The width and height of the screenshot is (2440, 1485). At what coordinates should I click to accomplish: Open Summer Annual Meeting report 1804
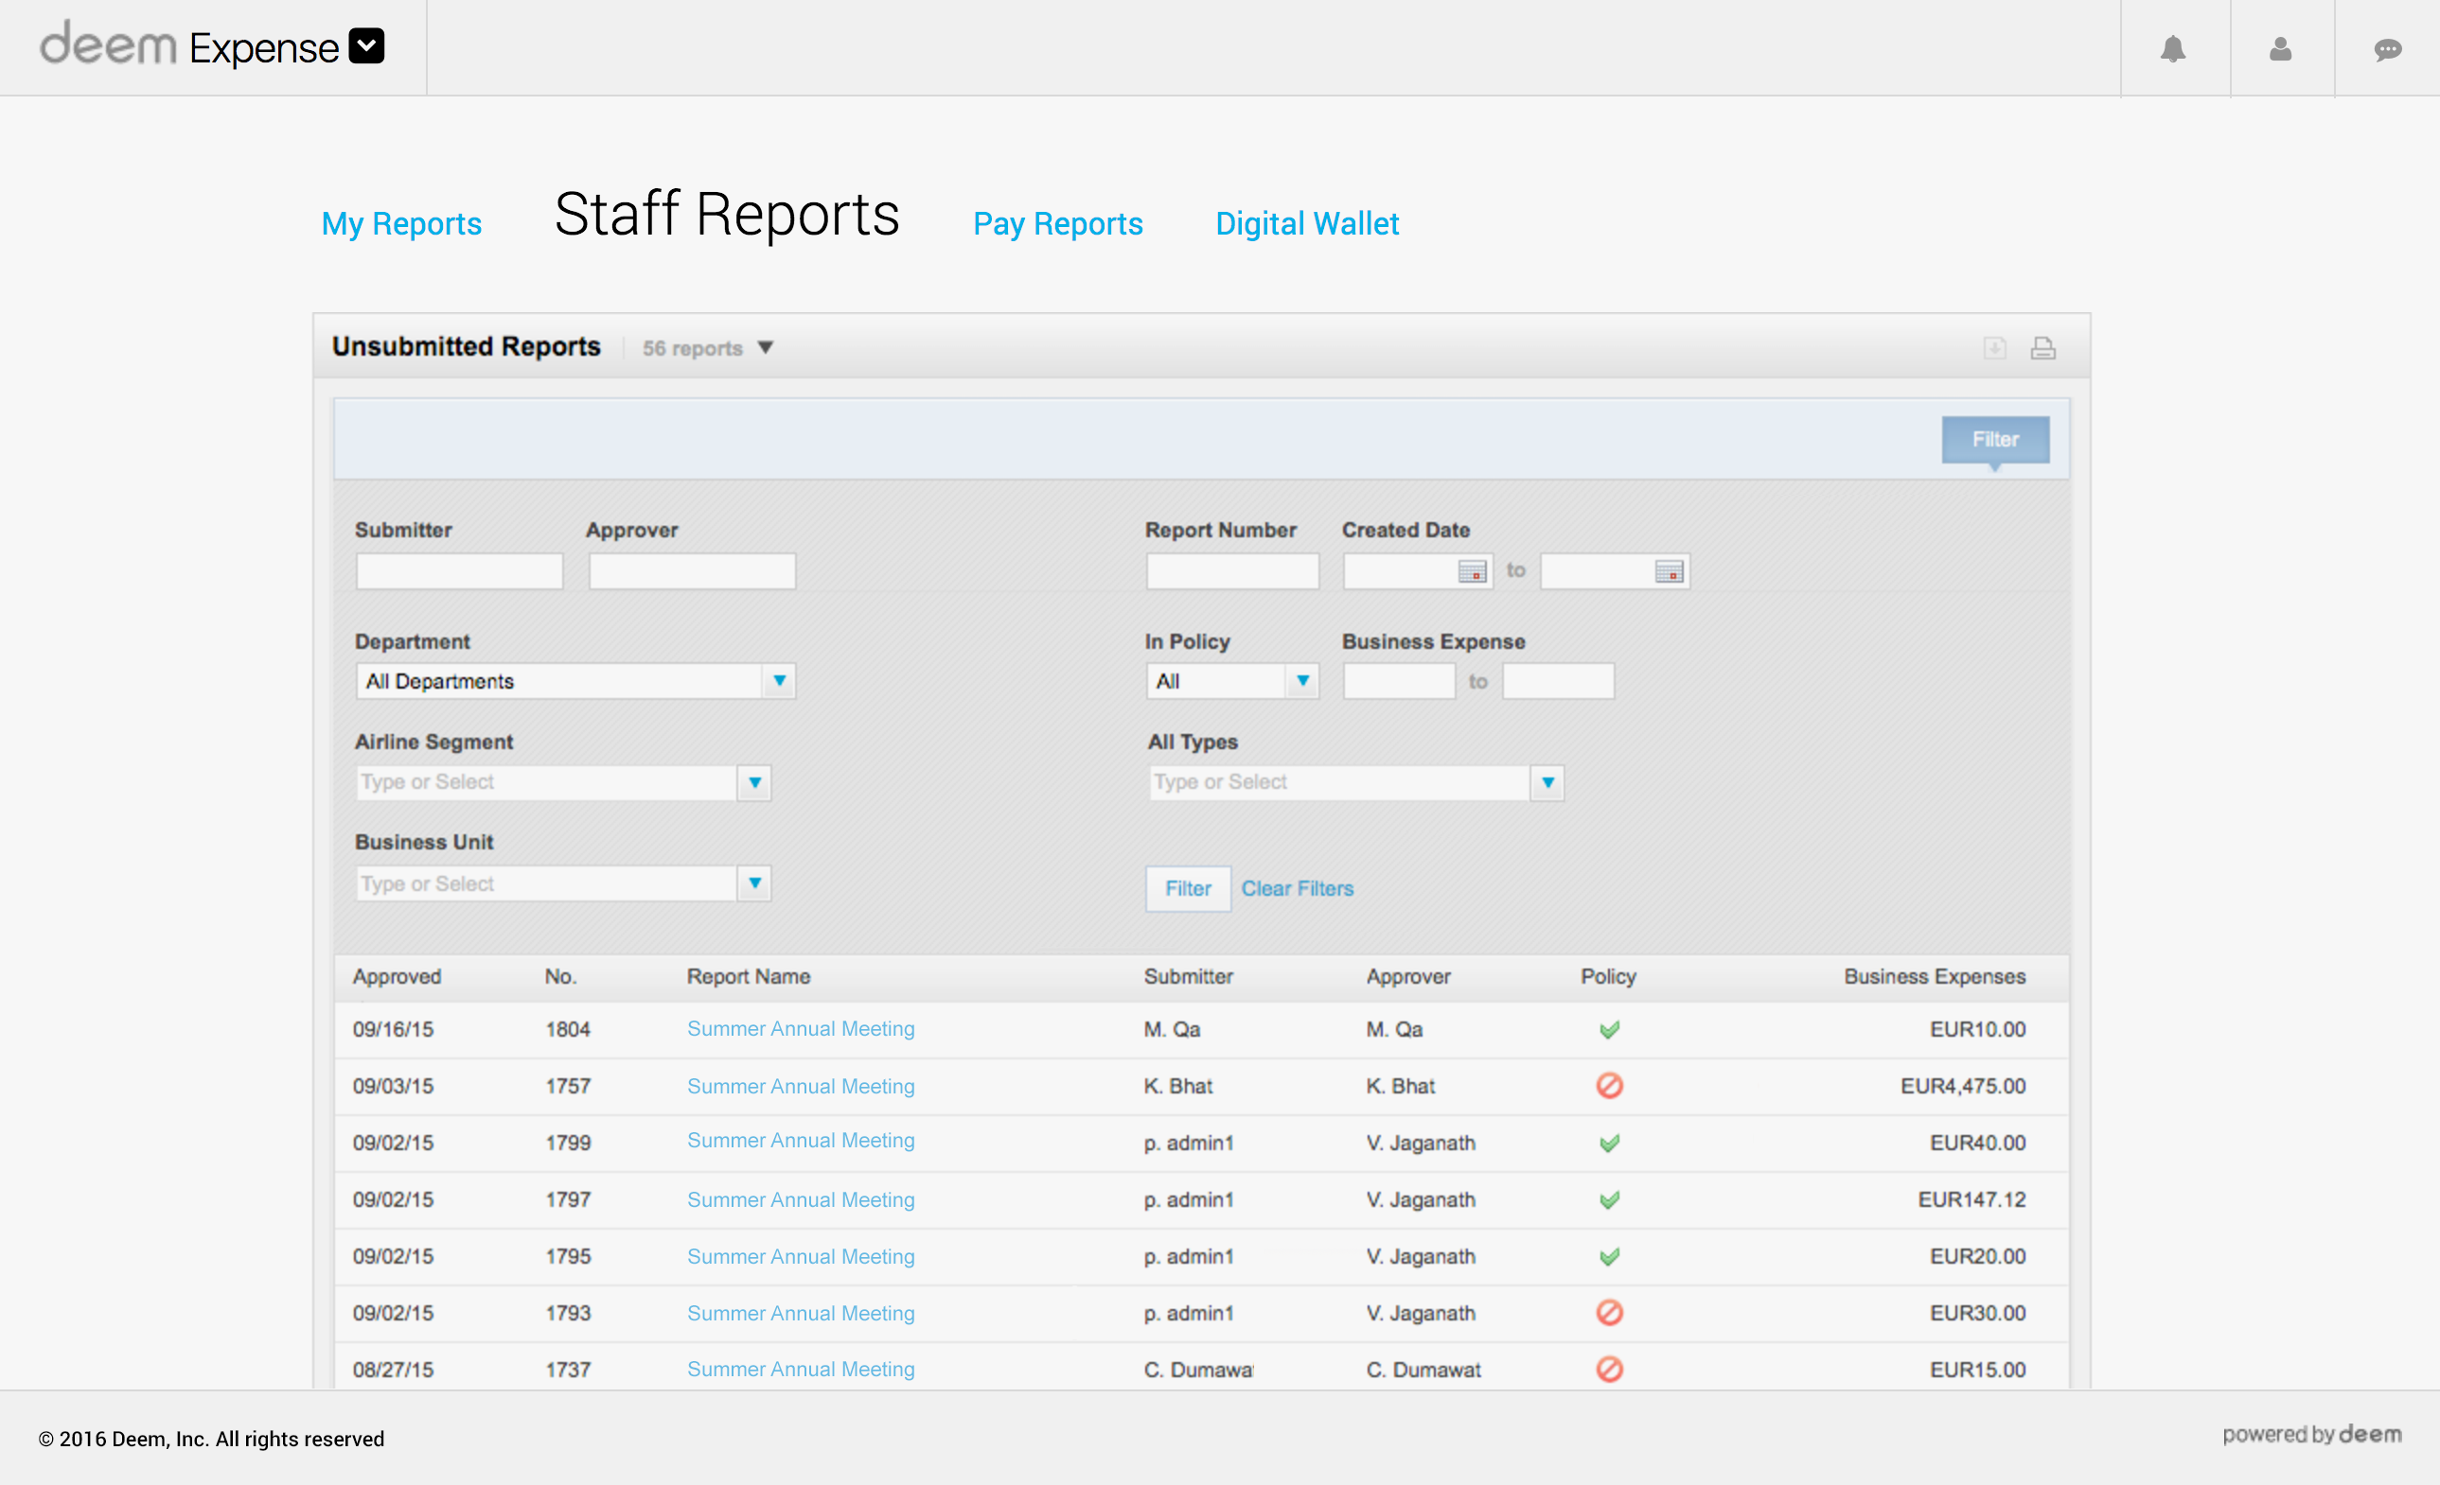click(x=800, y=1029)
